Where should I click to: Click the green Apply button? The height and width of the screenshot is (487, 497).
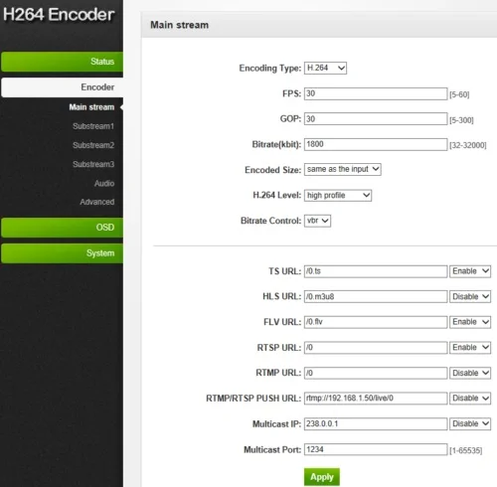(x=322, y=477)
